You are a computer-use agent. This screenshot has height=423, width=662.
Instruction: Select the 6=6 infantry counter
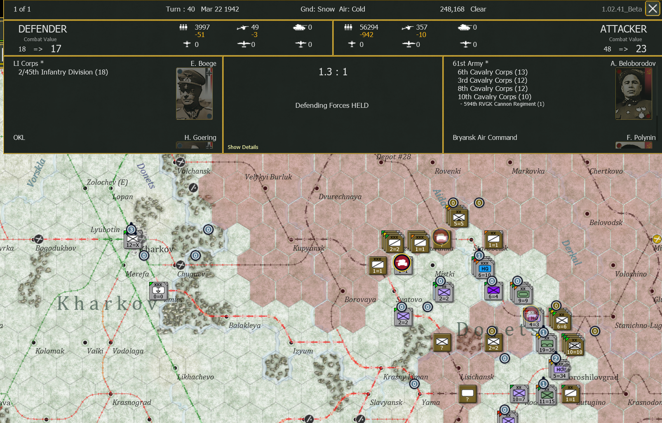[x=561, y=320]
